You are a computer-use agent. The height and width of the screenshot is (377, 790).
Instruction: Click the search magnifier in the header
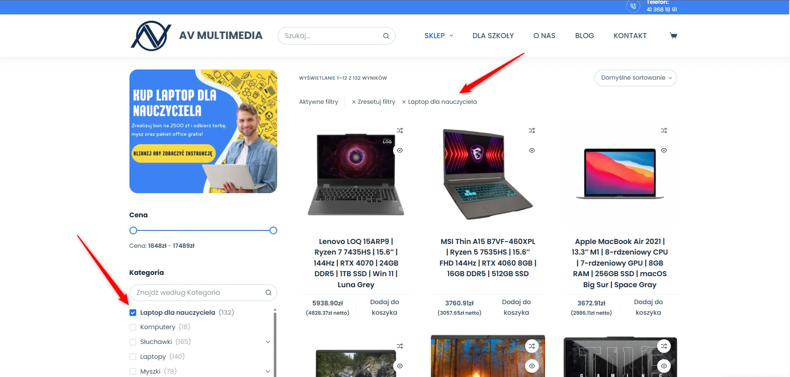click(x=386, y=36)
